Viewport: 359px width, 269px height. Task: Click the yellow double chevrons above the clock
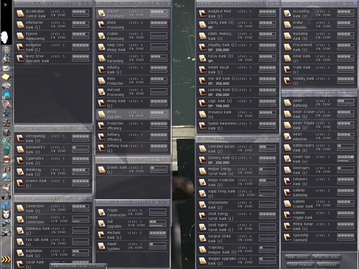point(6,260)
